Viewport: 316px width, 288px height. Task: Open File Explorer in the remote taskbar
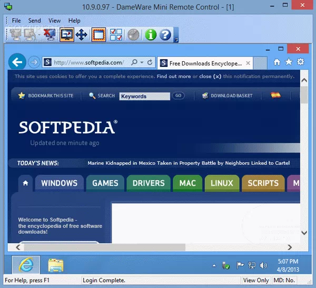click(56, 265)
